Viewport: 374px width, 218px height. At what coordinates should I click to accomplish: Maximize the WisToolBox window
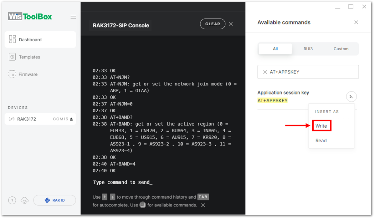tap(351, 7)
